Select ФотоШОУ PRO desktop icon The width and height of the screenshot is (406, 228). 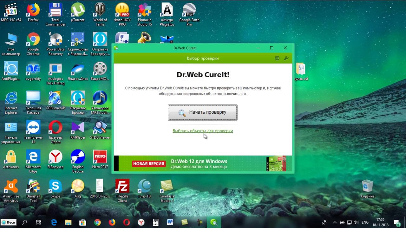click(122, 15)
